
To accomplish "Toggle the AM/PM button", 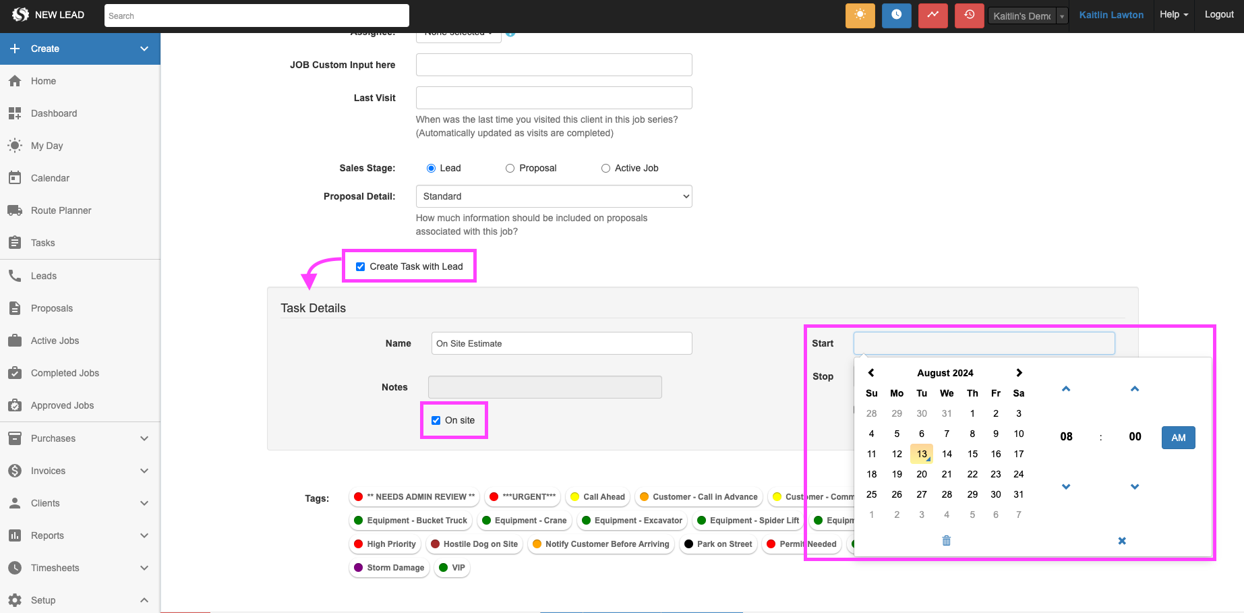I will point(1178,438).
